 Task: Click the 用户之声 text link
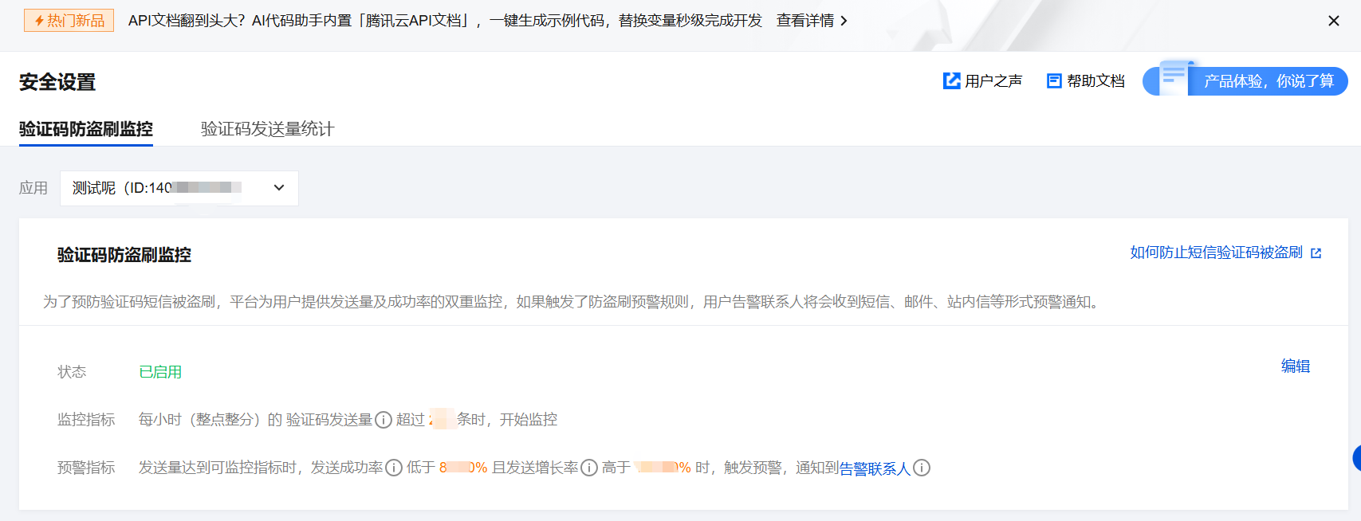(x=993, y=81)
